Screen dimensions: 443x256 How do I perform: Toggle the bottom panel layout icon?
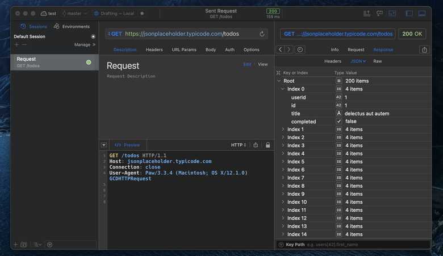click(422, 13)
